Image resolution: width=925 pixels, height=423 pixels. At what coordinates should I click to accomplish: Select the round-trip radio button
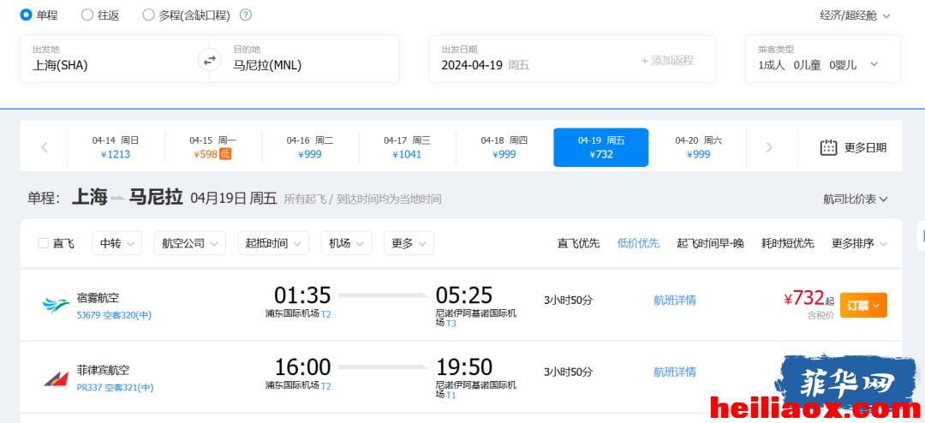[x=87, y=15]
